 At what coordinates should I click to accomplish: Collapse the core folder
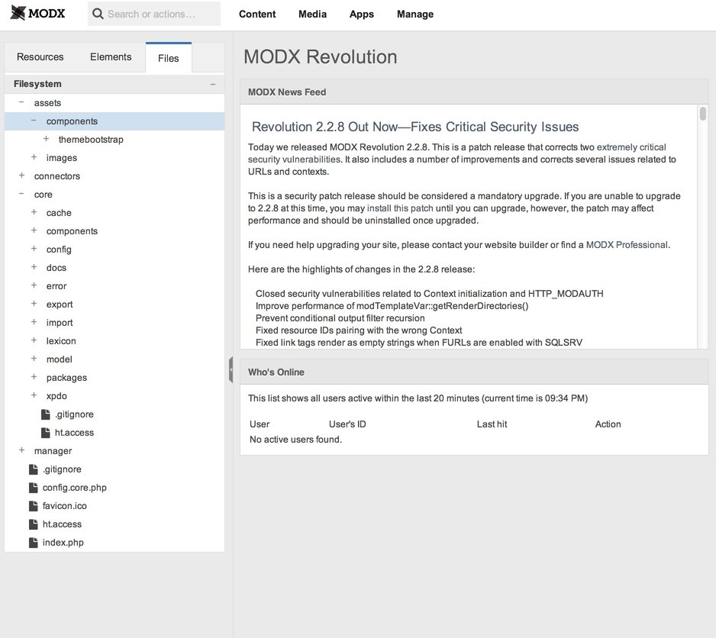coord(21,194)
